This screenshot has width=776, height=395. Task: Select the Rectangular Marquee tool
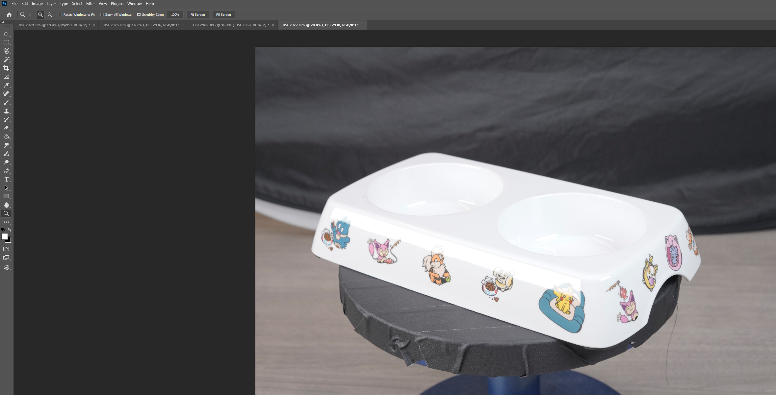[x=6, y=42]
